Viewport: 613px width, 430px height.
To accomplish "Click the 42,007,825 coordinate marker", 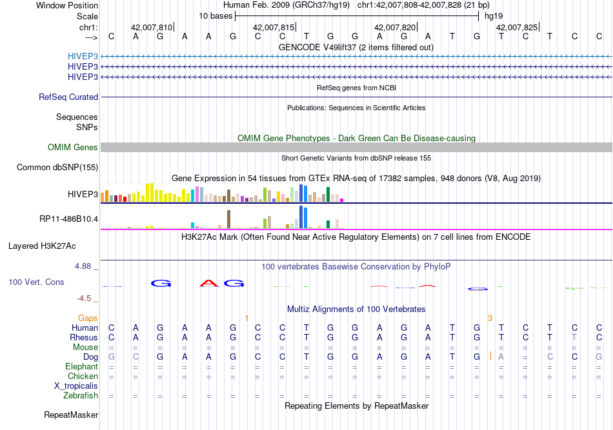I will [x=517, y=27].
